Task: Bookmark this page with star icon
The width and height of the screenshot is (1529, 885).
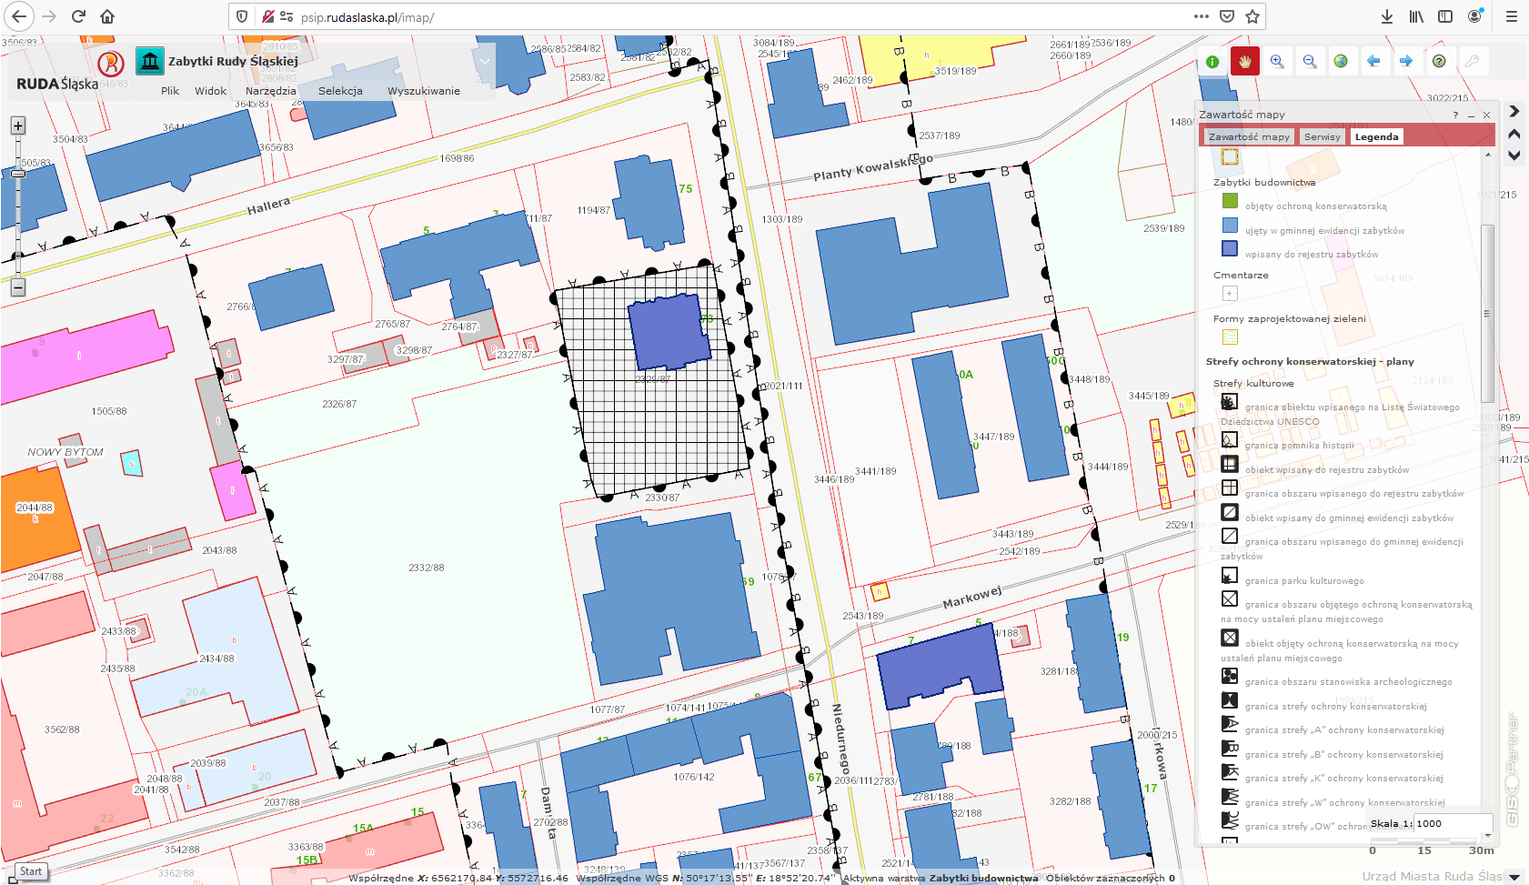Action: (x=1252, y=16)
